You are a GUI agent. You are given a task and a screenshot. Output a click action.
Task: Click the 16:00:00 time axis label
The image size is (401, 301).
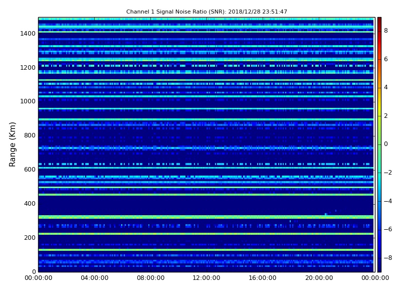coord(263,278)
